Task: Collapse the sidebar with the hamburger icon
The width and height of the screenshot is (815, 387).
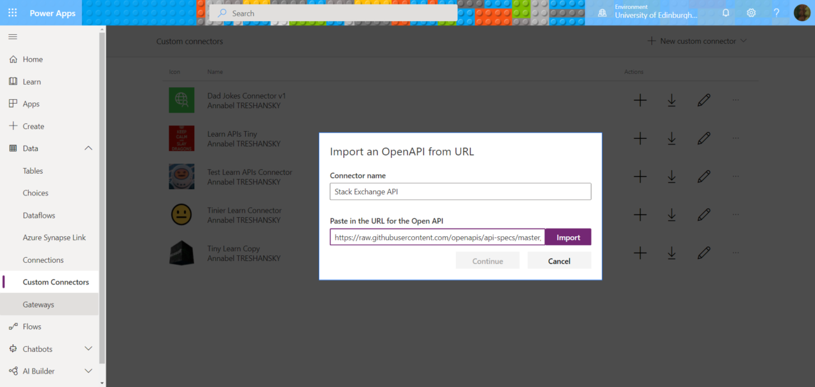Action: coord(13,36)
